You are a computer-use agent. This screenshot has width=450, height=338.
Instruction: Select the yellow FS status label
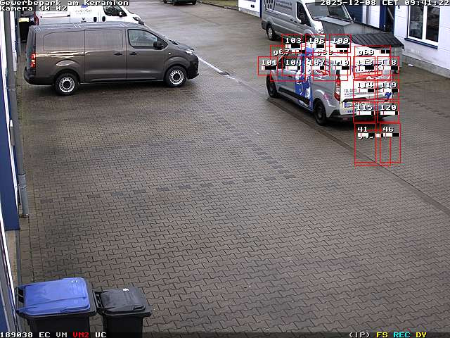point(382,334)
